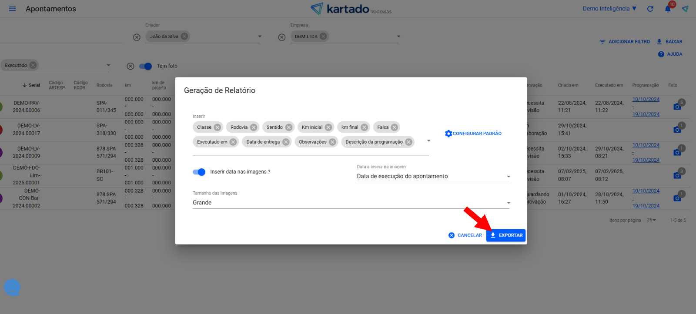This screenshot has height=314, width=696.
Task: Sort table by Serial column
Action: click(31, 85)
